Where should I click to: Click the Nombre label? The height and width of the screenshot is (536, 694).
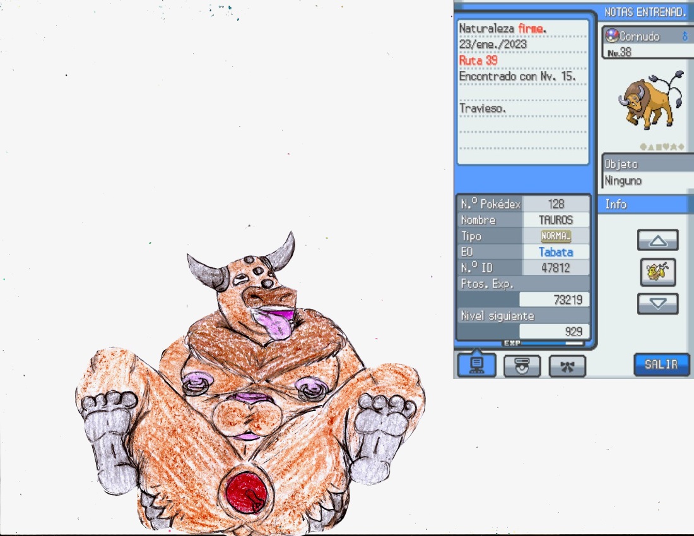click(478, 220)
